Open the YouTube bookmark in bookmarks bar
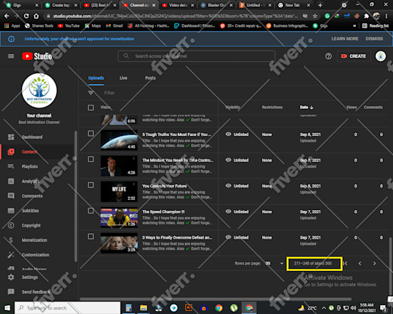This screenshot has height=314, width=393. click(68, 26)
